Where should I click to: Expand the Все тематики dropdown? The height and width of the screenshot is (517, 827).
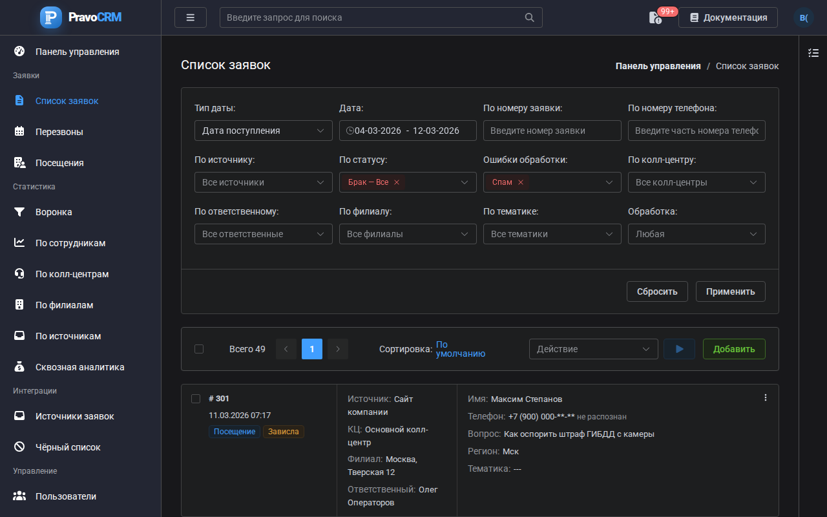[552, 234]
